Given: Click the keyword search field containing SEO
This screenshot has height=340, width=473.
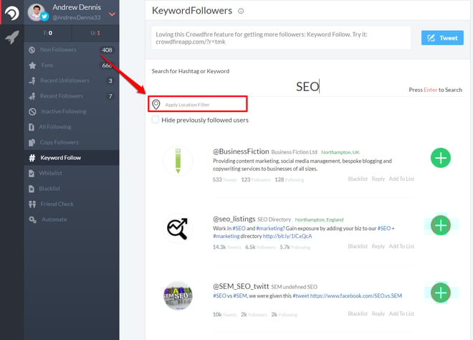Looking at the screenshot, I should [x=307, y=86].
